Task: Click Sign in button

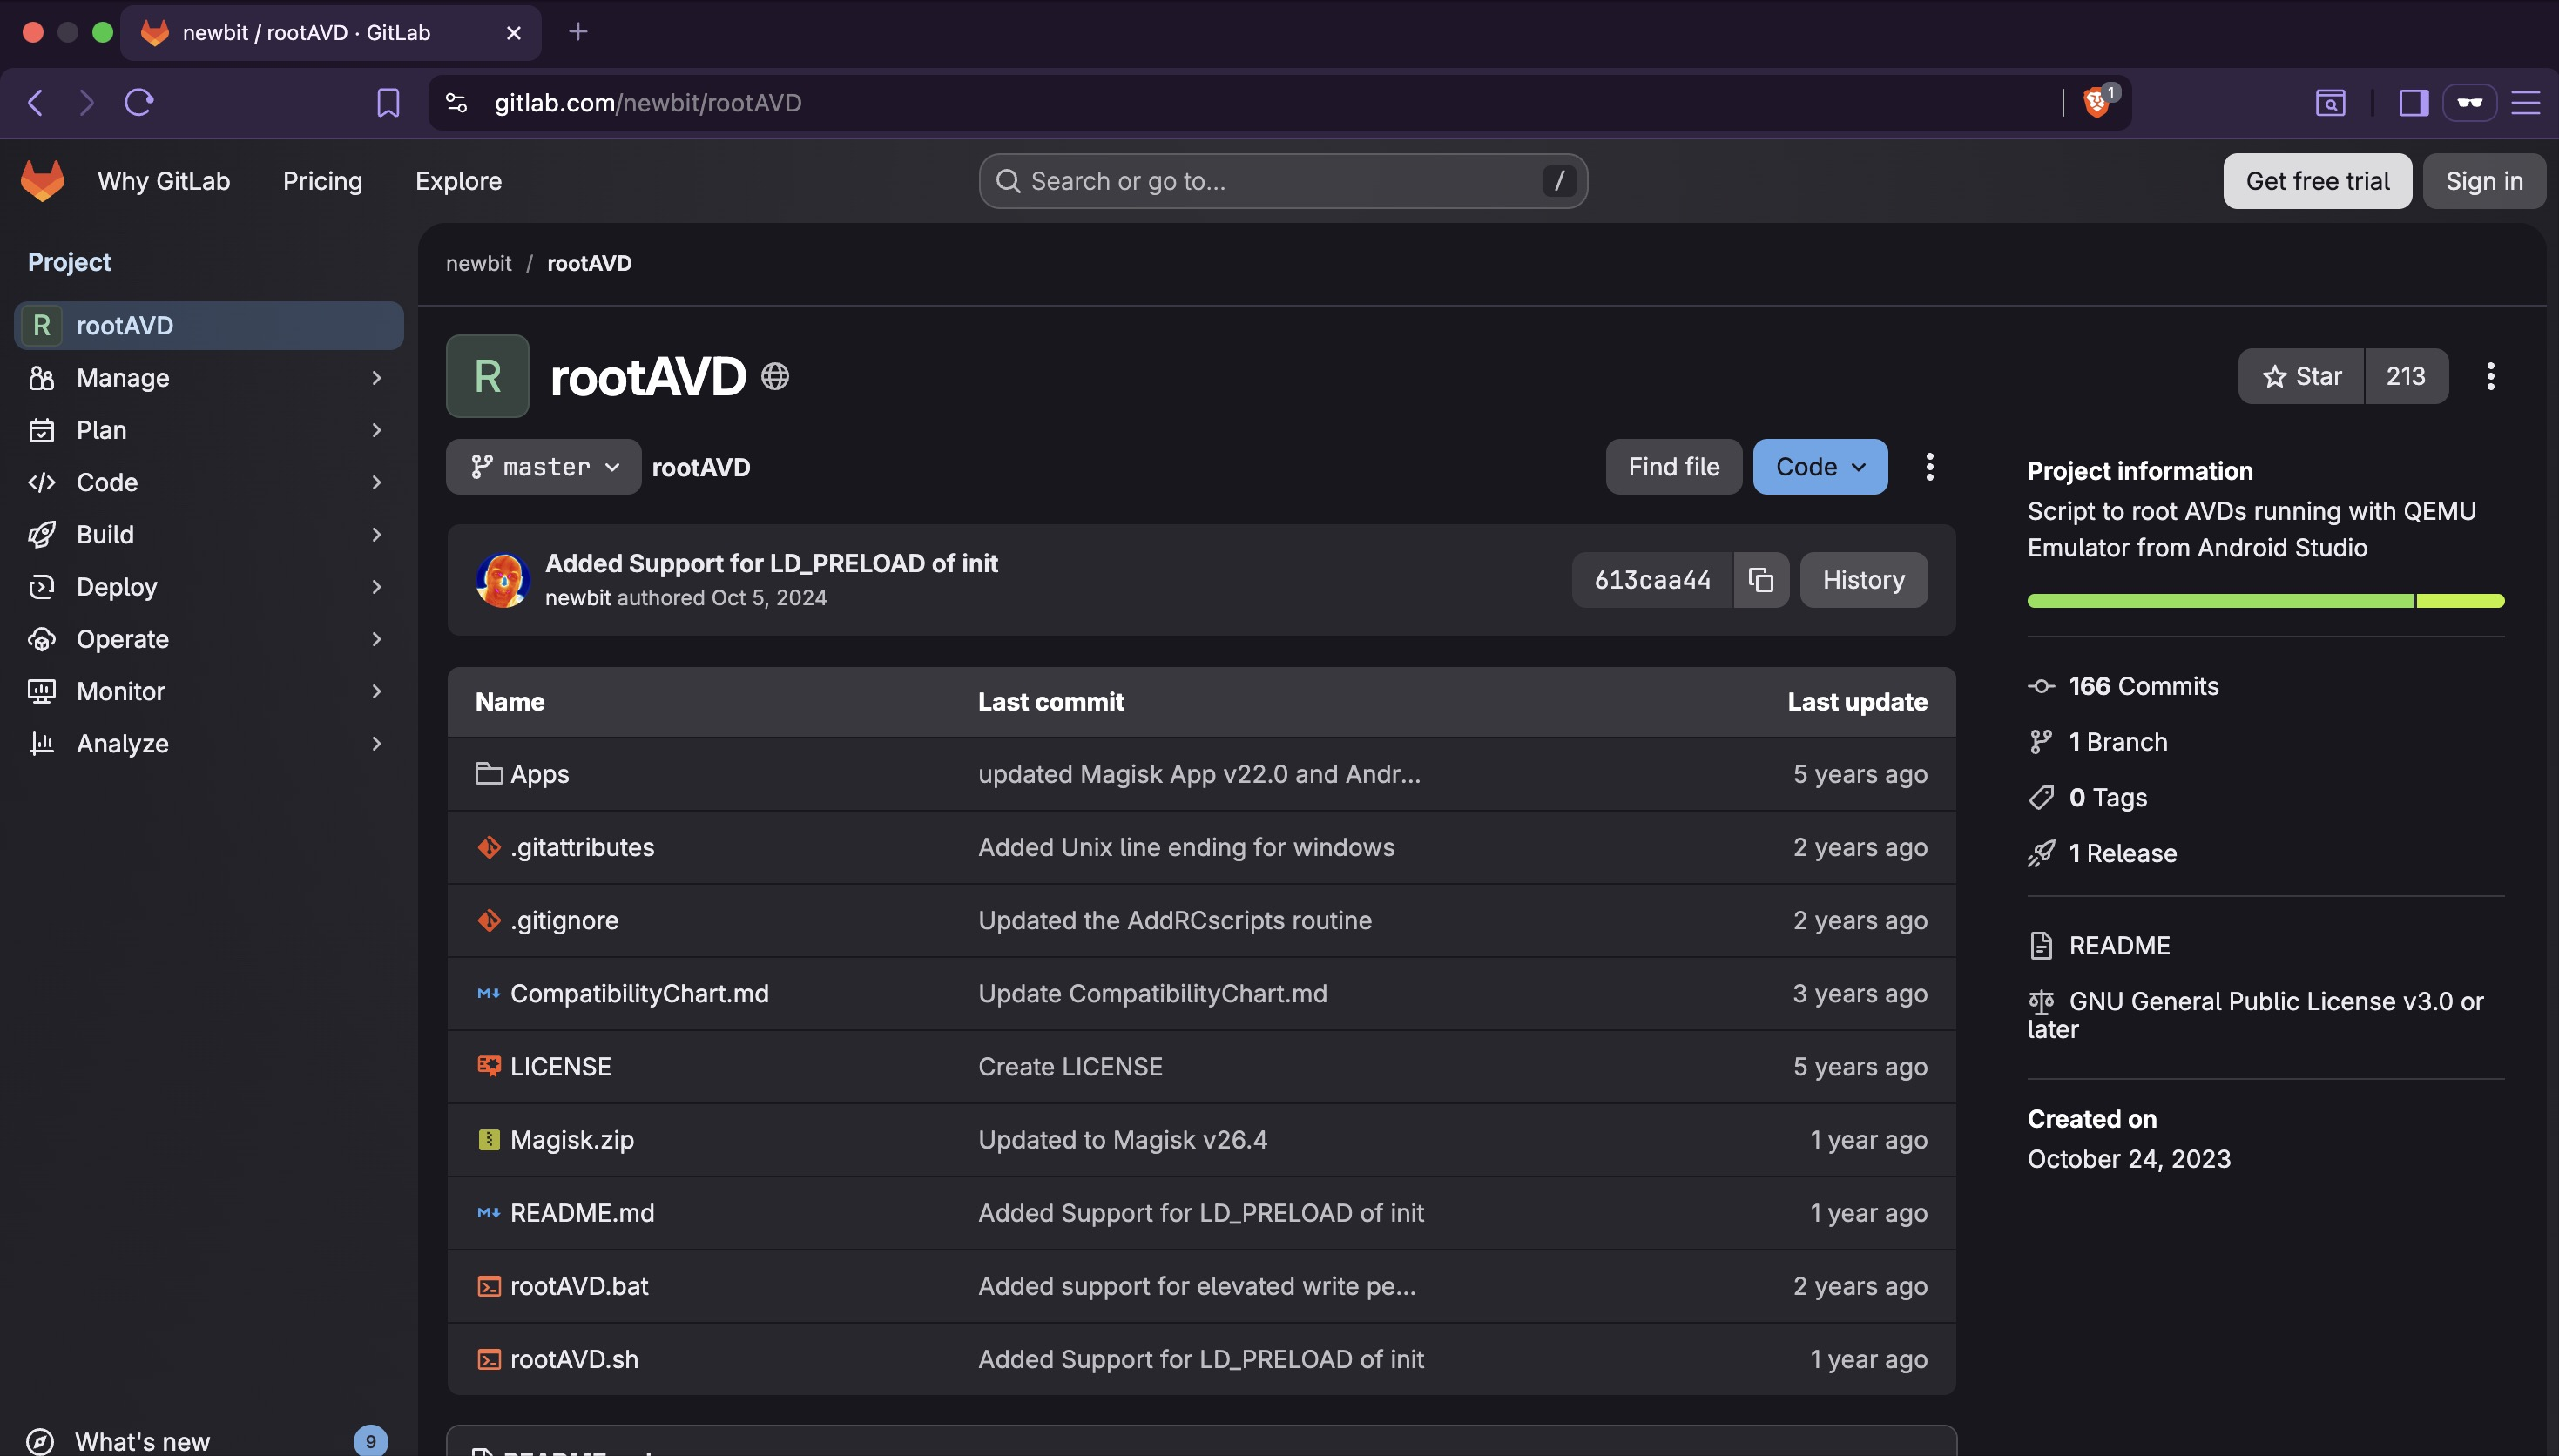Action: (x=2484, y=181)
